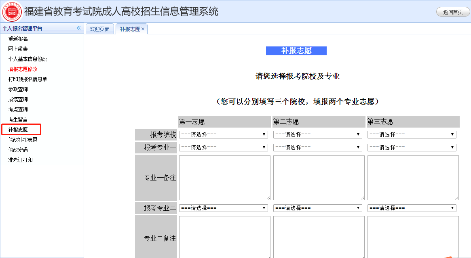This screenshot has height=258, width=471.
Task: Expand 第一志愿 报考专业一 dropdown
Action: click(223, 147)
